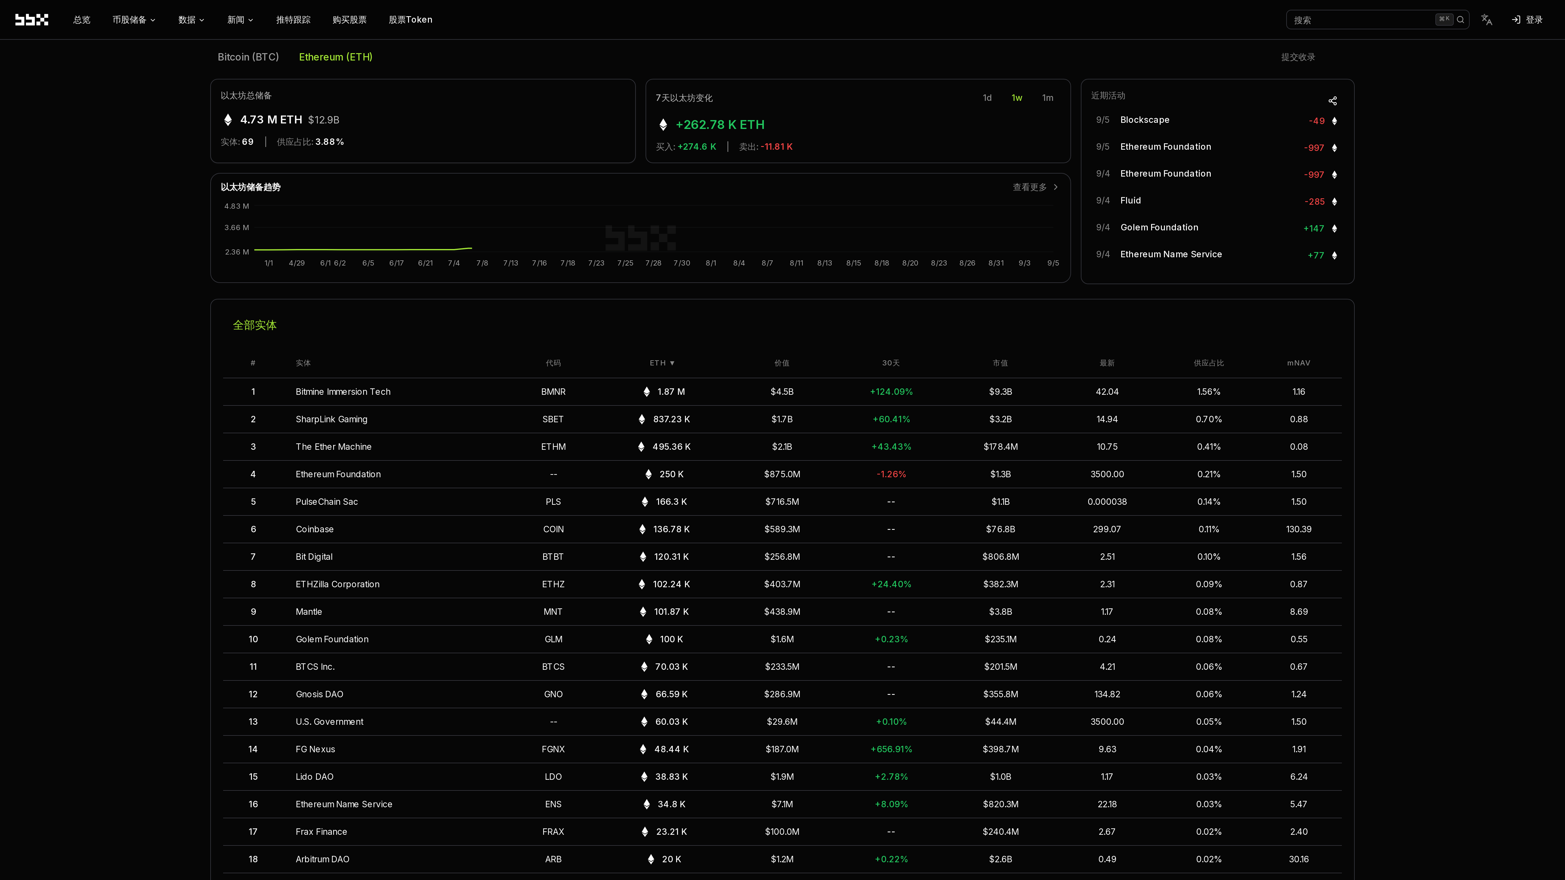Sort table by ETH column arrow
The image size is (1565, 880).
coord(672,363)
